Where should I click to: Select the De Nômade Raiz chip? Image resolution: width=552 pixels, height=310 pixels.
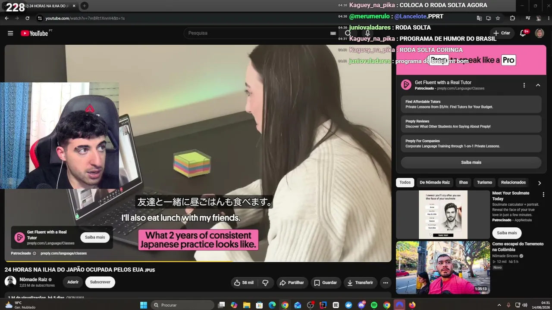pyautogui.click(x=435, y=183)
